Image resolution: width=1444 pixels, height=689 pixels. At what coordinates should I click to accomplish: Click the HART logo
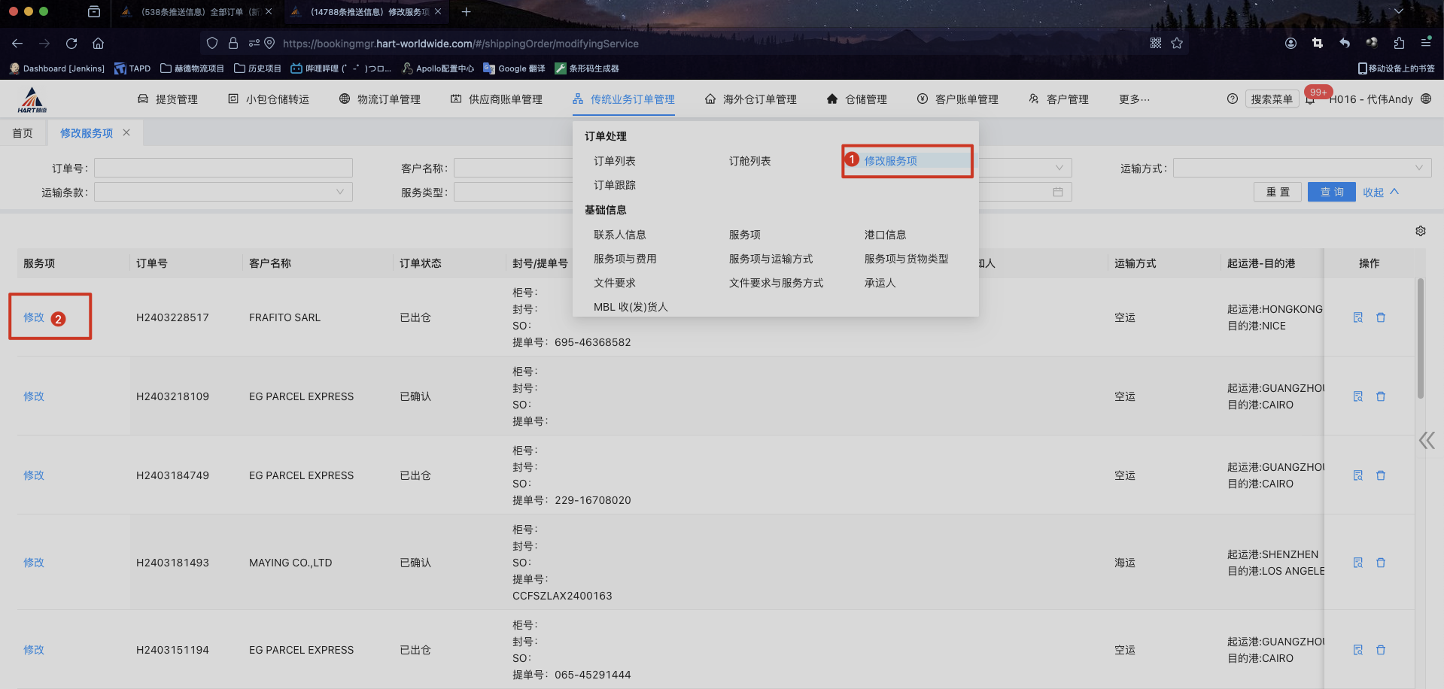coord(31,99)
